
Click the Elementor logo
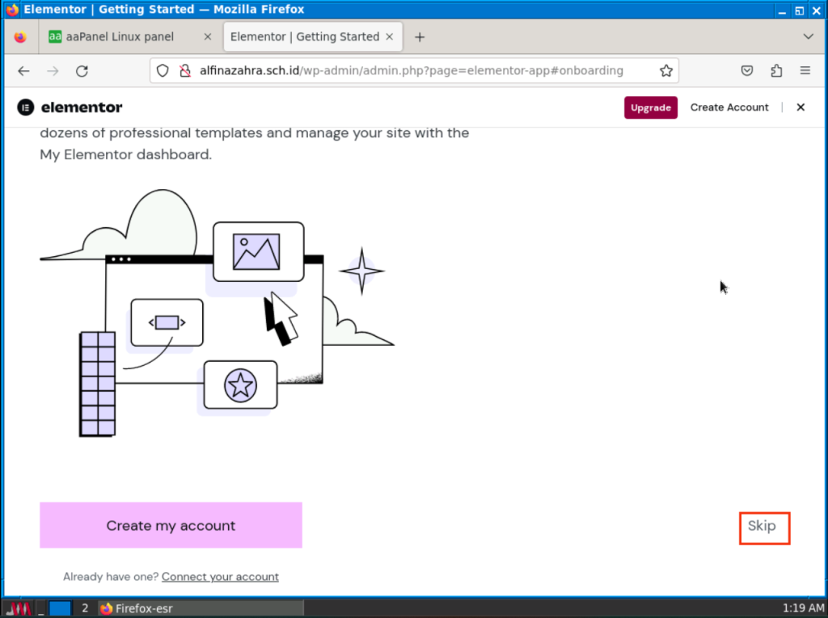70,107
